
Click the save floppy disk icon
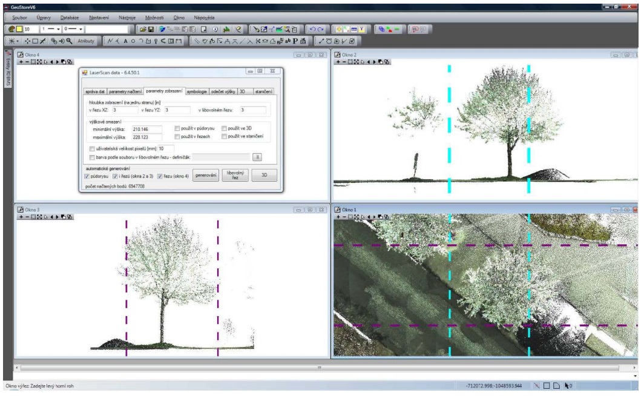[x=151, y=29]
